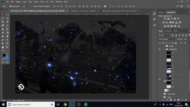Viewport: 190px width, 107px height.
Task: Select the Clone Stamp tool
Action: [x=3, y=29]
